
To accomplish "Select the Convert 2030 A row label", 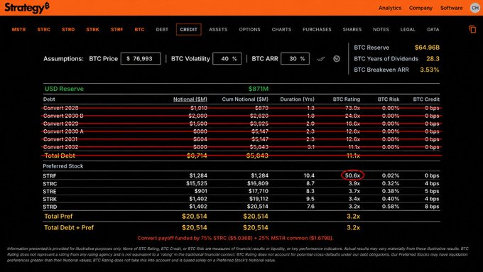I will (x=63, y=131).
